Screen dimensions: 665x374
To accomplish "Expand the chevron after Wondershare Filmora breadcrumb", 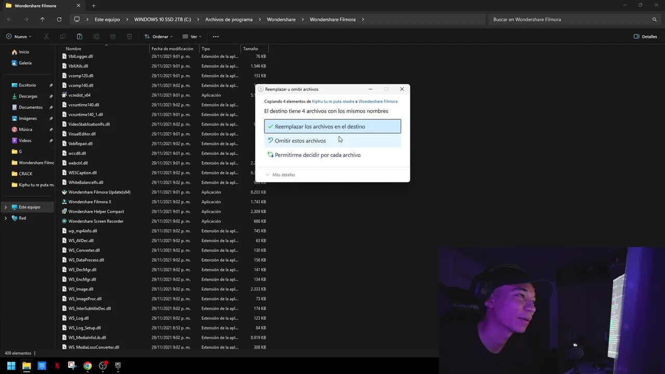I will tap(363, 19).
